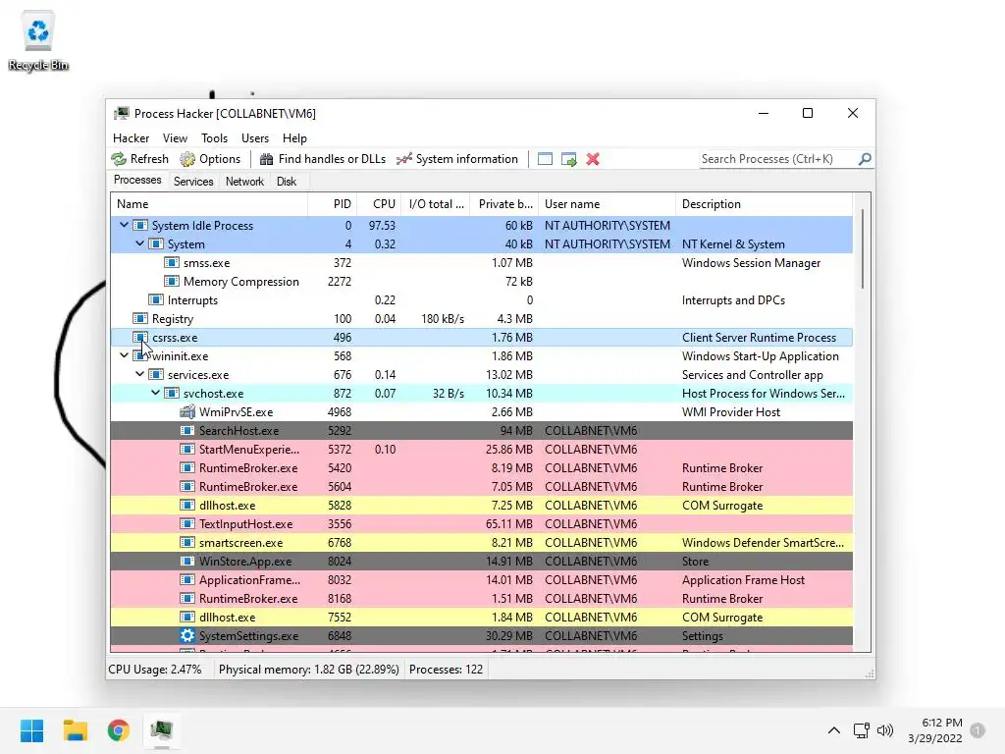Viewport: 1005px width, 754px height.
Task: Click the search magnifier icon
Action: pos(865,158)
